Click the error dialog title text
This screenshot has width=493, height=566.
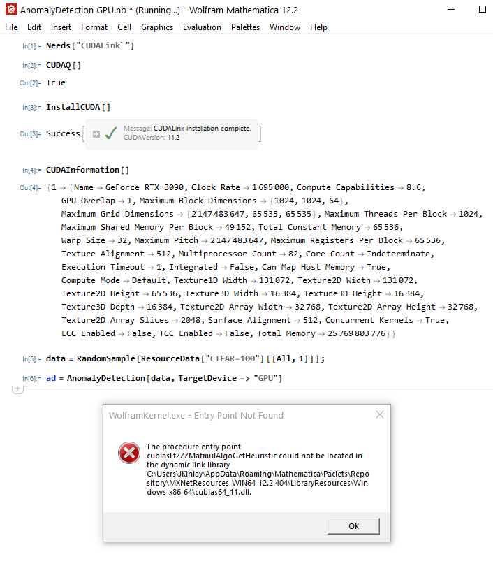point(196,416)
